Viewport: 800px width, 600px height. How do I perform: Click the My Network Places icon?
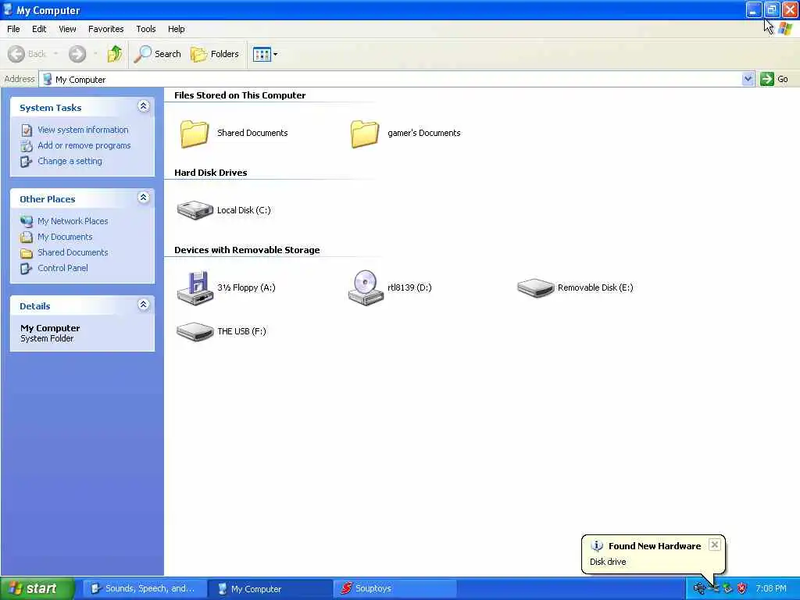pos(27,221)
